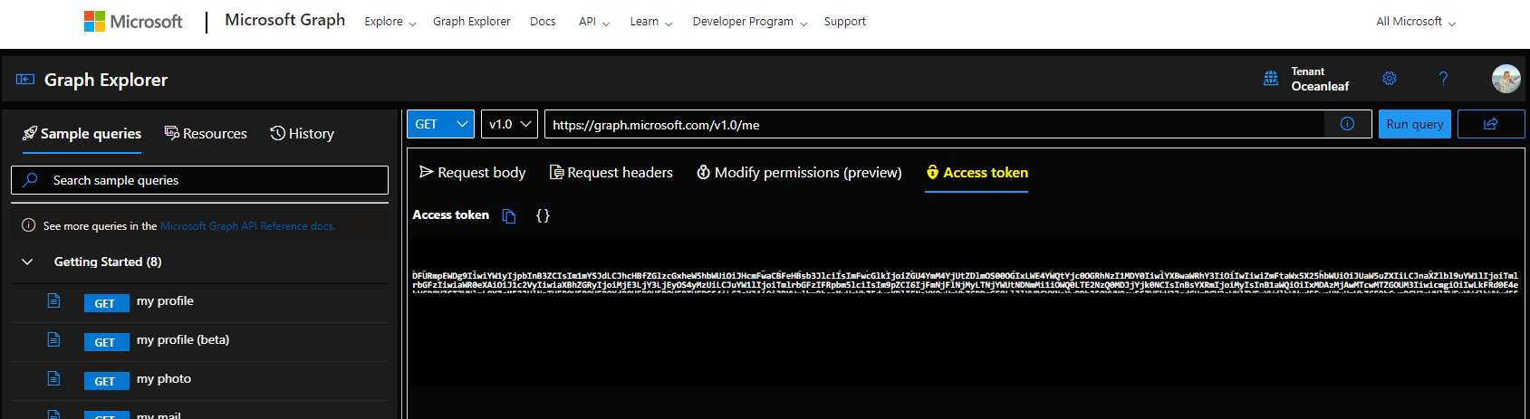Screen dimensions: 1530x419
Task: Decode access token with braces icon
Action: click(x=543, y=215)
